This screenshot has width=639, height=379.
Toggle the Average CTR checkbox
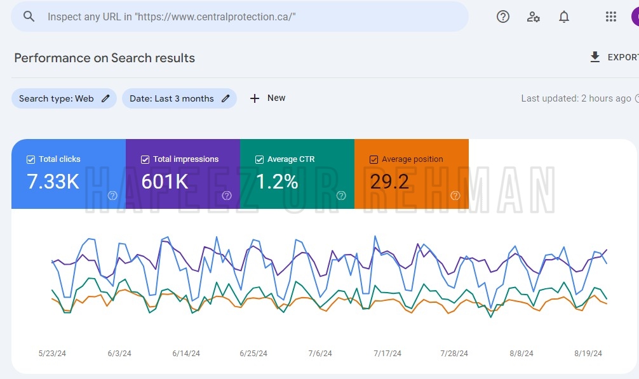(259, 159)
